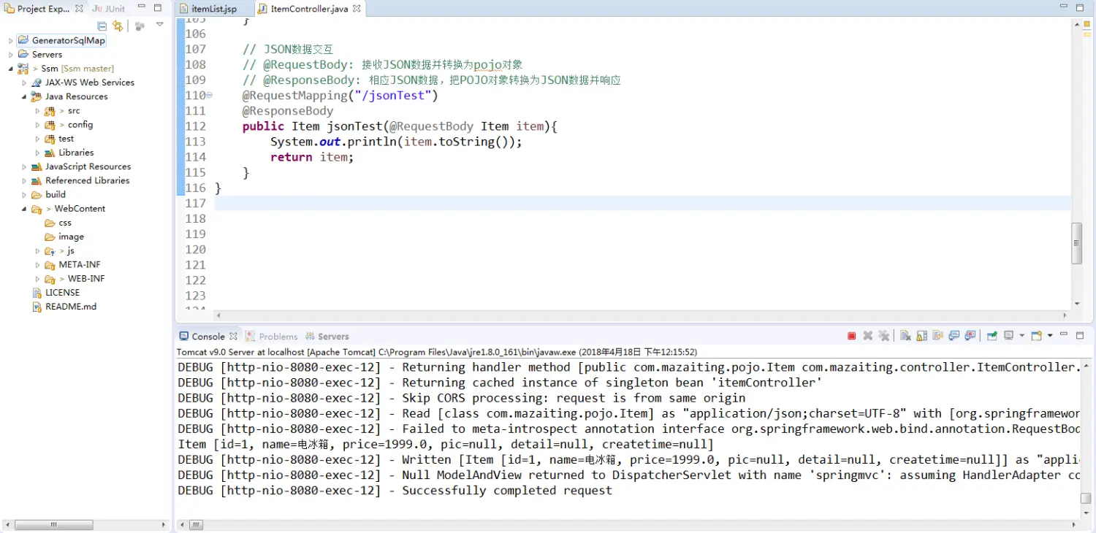Collapse the WebContent folder
Image resolution: width=1096 pixels, height=533 pixels.
point(24,209)
